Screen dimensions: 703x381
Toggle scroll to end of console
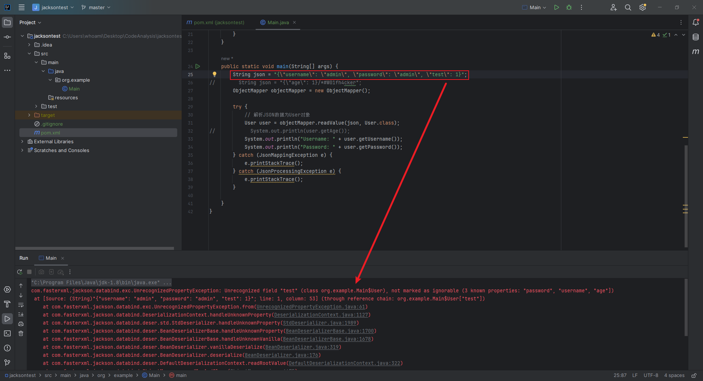click(21, 314)
